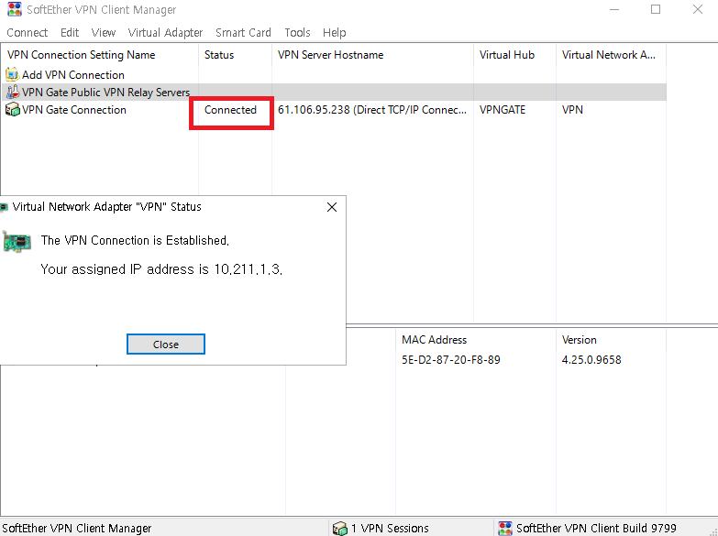Click '1 VPN Sessions' status bar text
The height and width of the screenshot is (536, 718).
coord(390,529)
